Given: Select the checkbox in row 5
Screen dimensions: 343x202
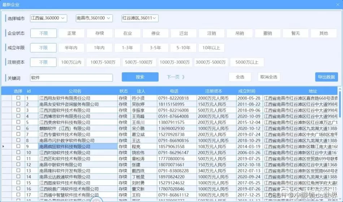Looking at the screenshot, I should (x=18, y=122).
